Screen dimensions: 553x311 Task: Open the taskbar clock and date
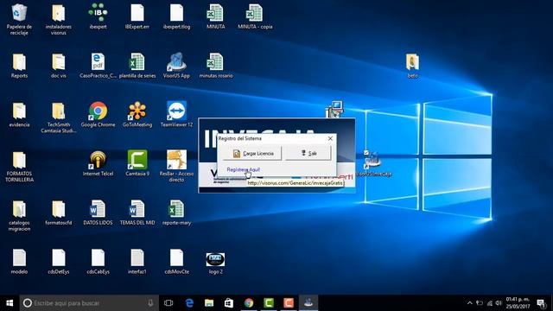518,303
